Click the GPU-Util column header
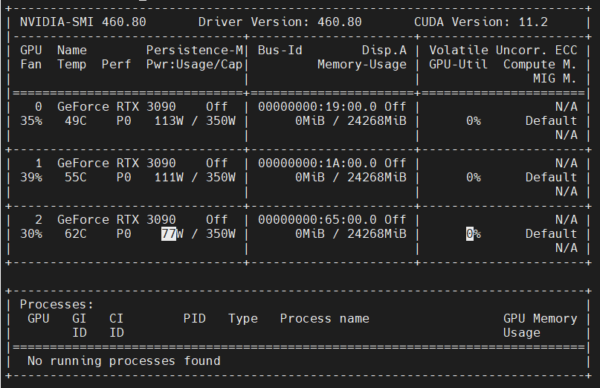Viewport: 600px width, 388px height. point(458,64)
